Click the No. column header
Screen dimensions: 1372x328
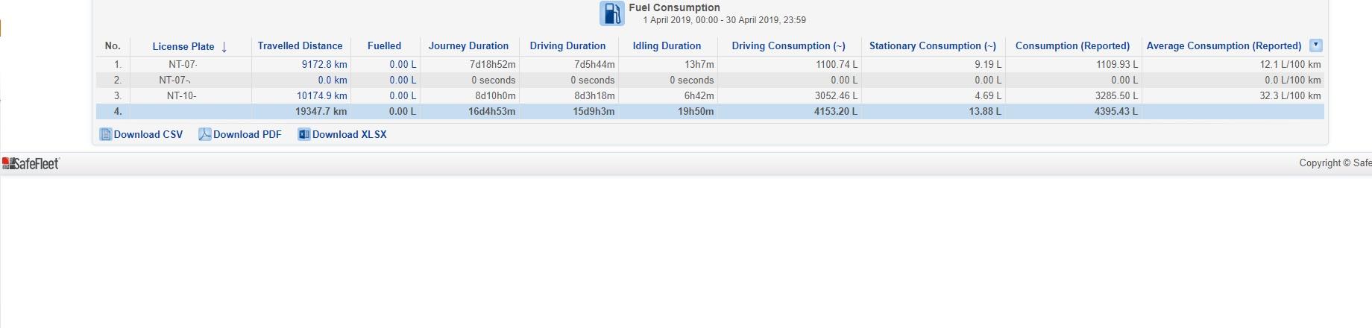click(x=113, y=46)
